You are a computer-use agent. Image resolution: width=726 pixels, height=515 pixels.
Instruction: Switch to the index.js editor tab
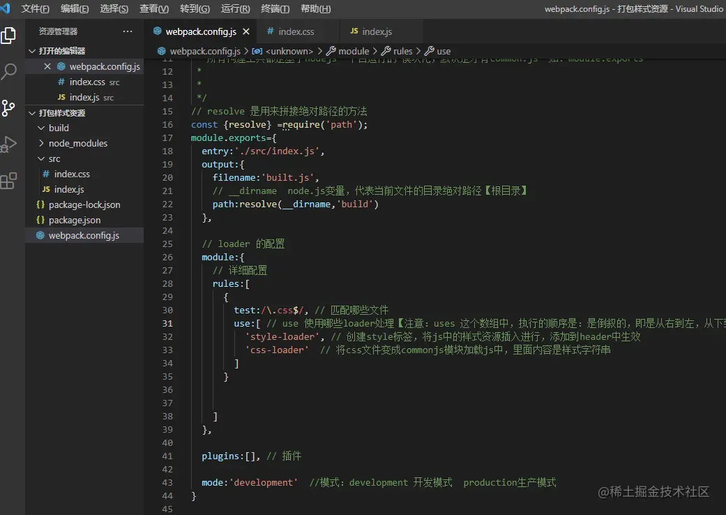pos(381,31)
